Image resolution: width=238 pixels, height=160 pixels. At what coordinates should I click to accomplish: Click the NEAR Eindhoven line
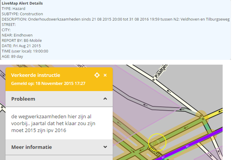pos(17,35)
